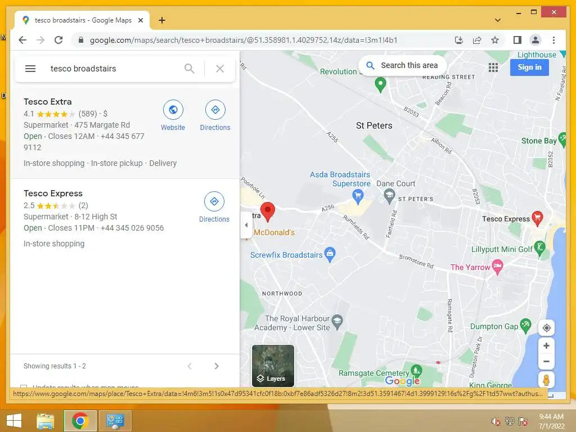Get Directions to Tesco Express
The image size is (576, 432).
pos(214,201)
